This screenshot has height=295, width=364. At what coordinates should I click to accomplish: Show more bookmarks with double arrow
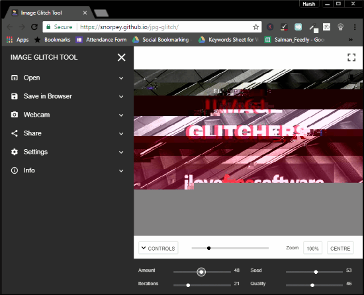351,40
